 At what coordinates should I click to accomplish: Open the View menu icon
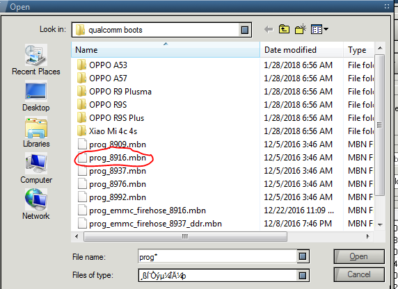tap(319, 29)
